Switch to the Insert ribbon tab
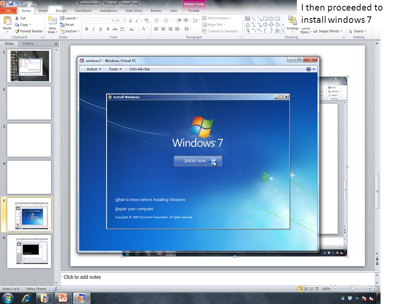Image resolution: width=406 pixels, height=304 pixels. click(x=43, y=11)
